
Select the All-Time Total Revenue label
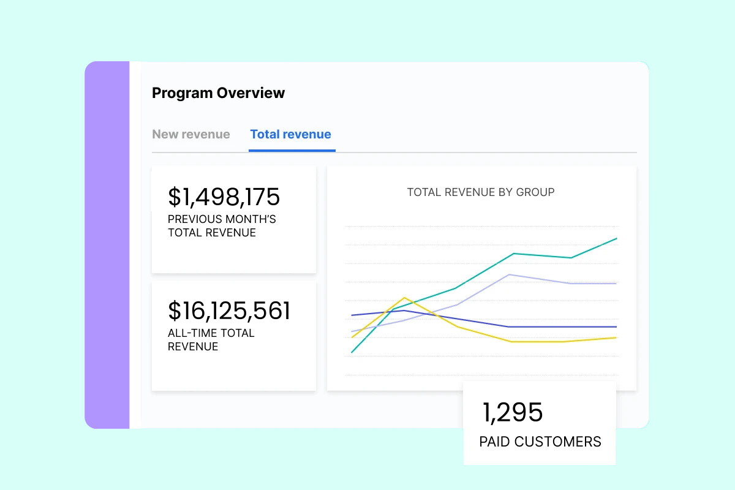point(211,340)
